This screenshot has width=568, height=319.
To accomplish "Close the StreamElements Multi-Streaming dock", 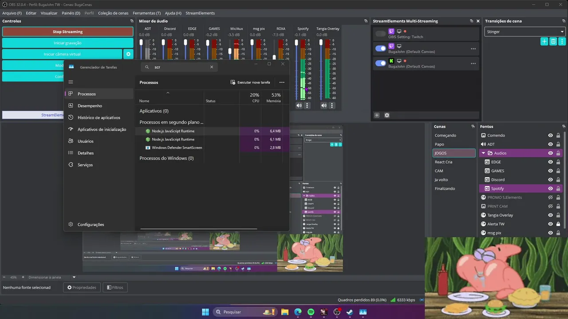I will pyautogui.click(x=478, y=21).
